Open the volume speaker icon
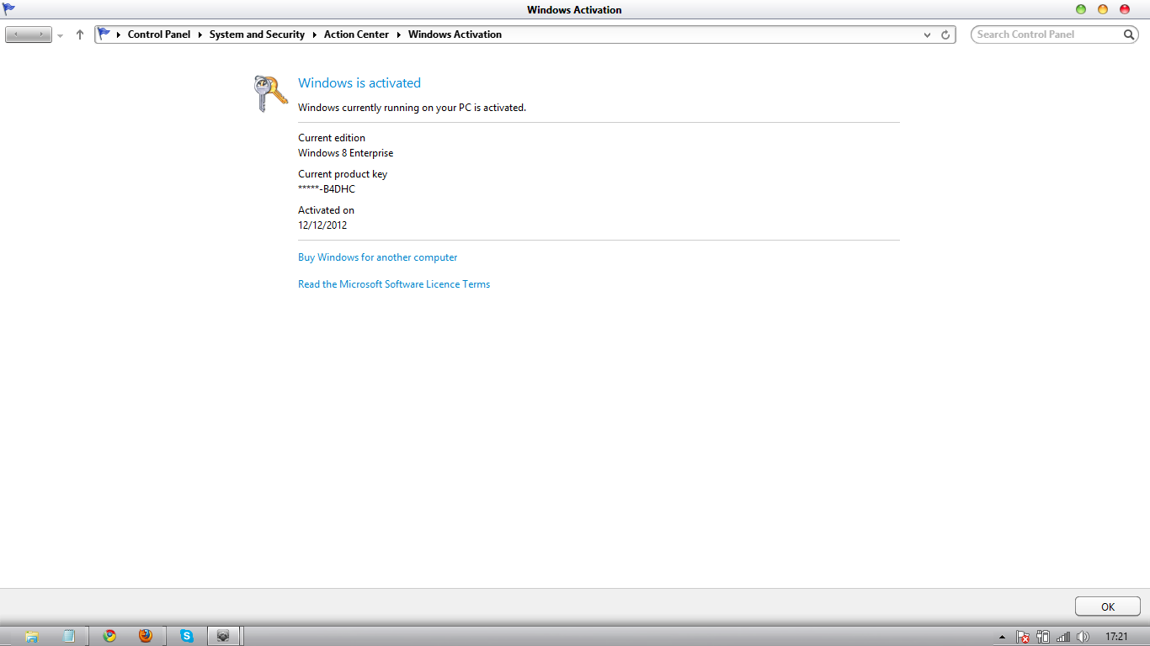The image size is (1150, 646). [x=1083, y=637]
